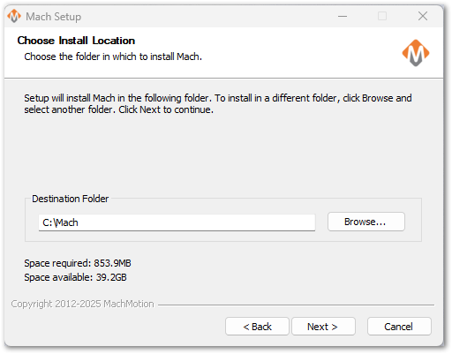Click the 'Destination Folder' group label
This screenshot has height=354, width=452.
tap(71, 199)
